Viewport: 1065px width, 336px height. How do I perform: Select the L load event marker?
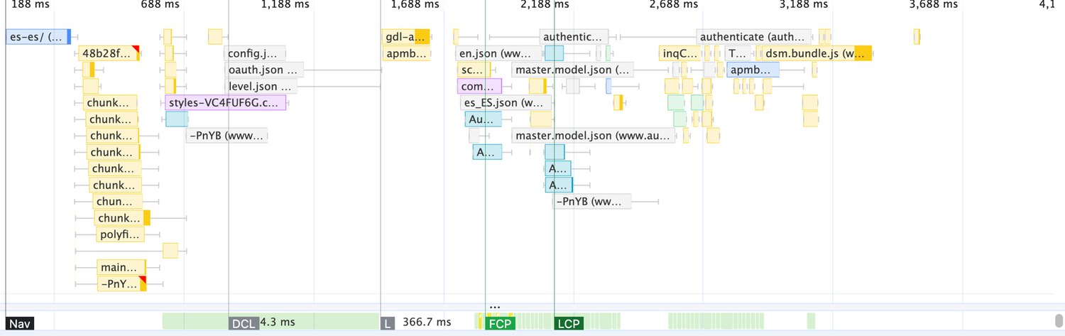[x=387, y=323]
